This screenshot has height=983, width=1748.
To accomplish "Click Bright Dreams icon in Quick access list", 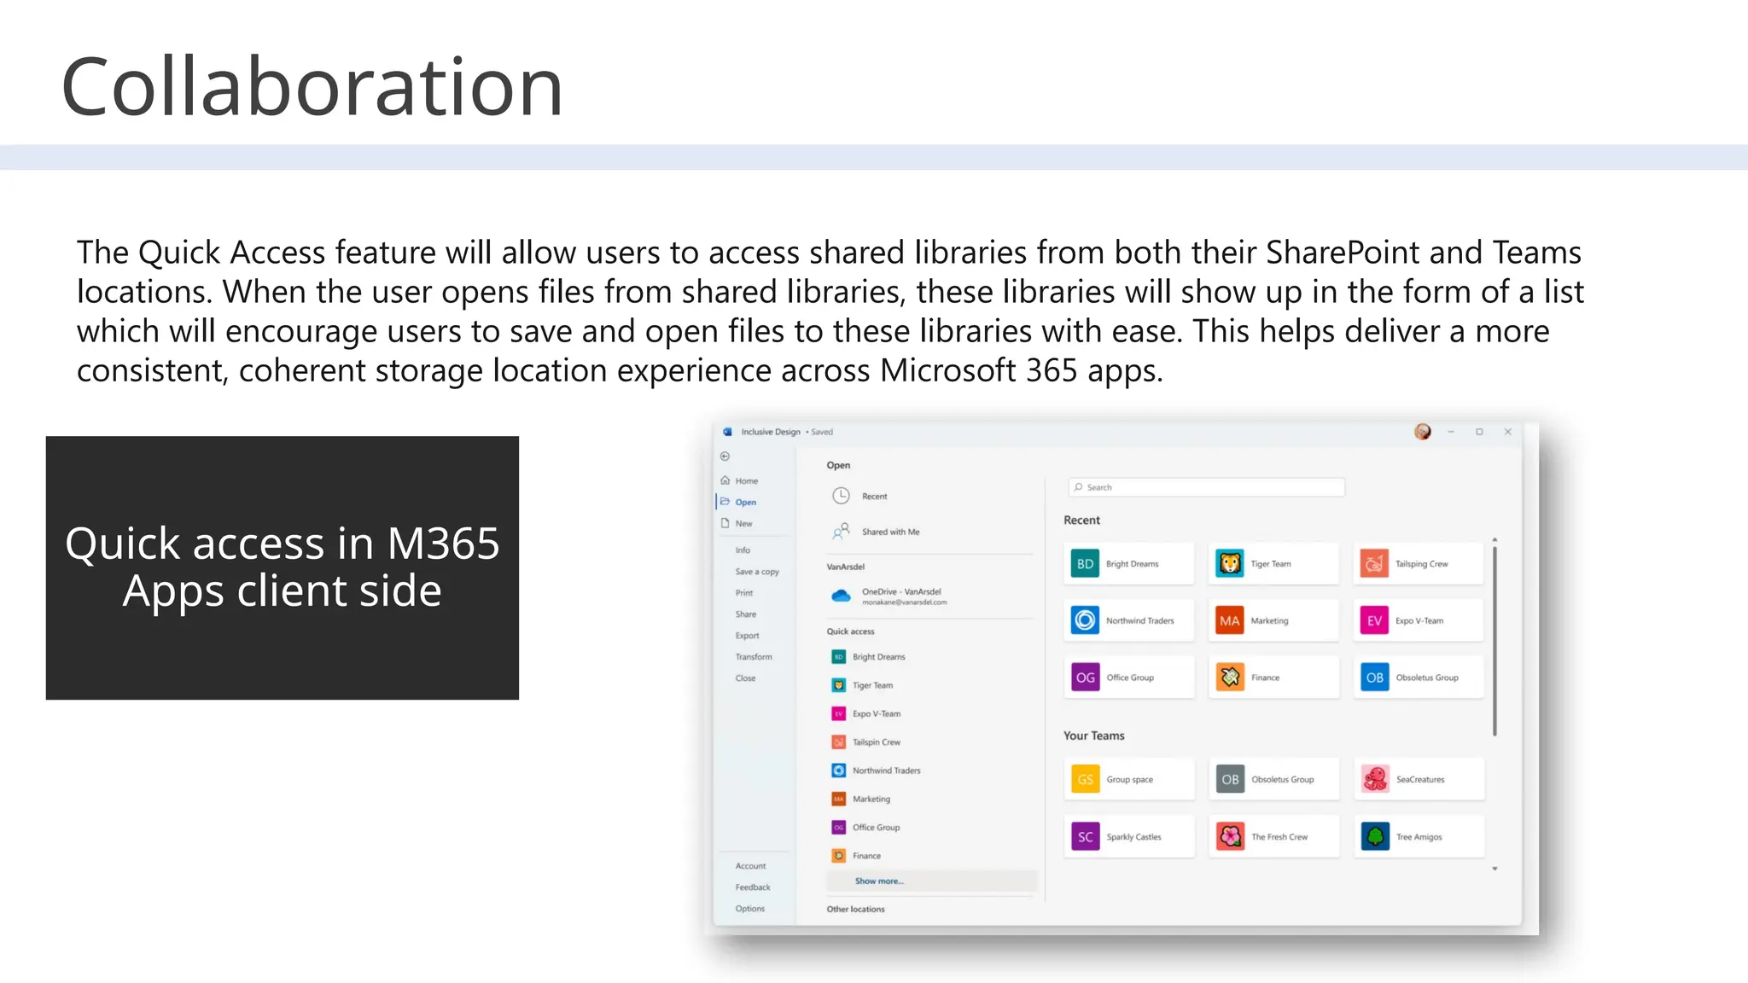I will tap(838, 657).
